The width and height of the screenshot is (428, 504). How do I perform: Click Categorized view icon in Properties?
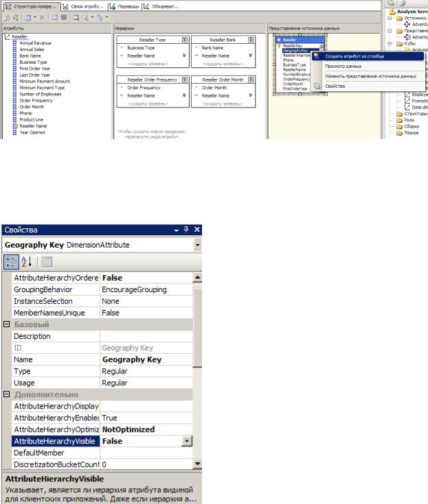point(11,262)
